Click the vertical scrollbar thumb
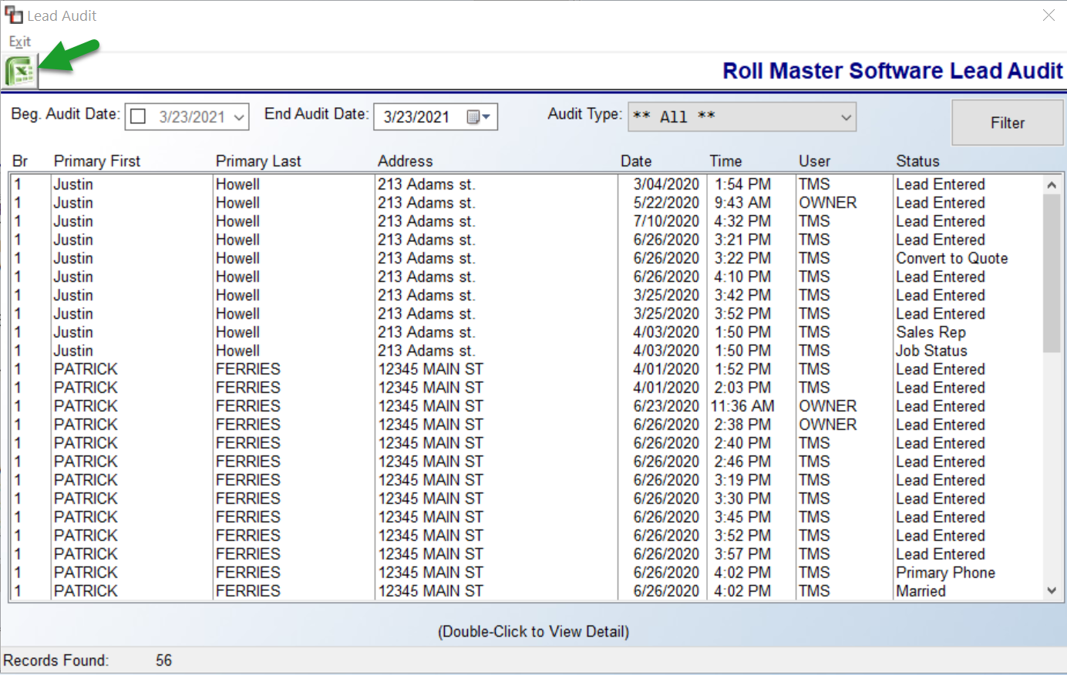Image resolution: width=1067 pixels, height=675 pixels. (x=1052, y=274)
